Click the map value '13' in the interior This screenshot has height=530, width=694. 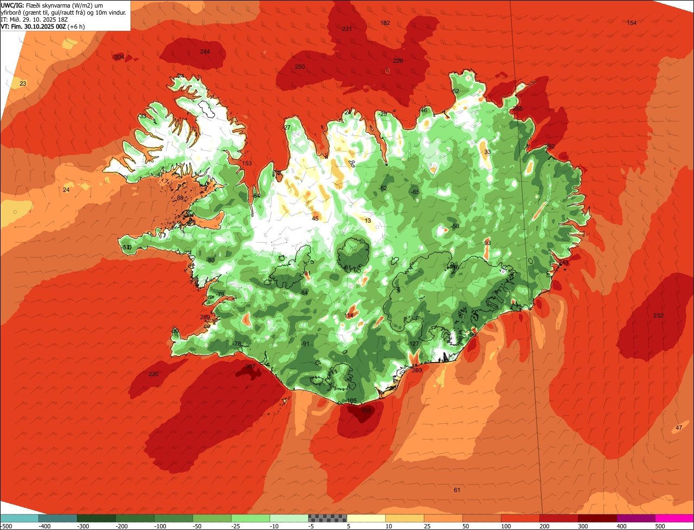pos(368,221)
